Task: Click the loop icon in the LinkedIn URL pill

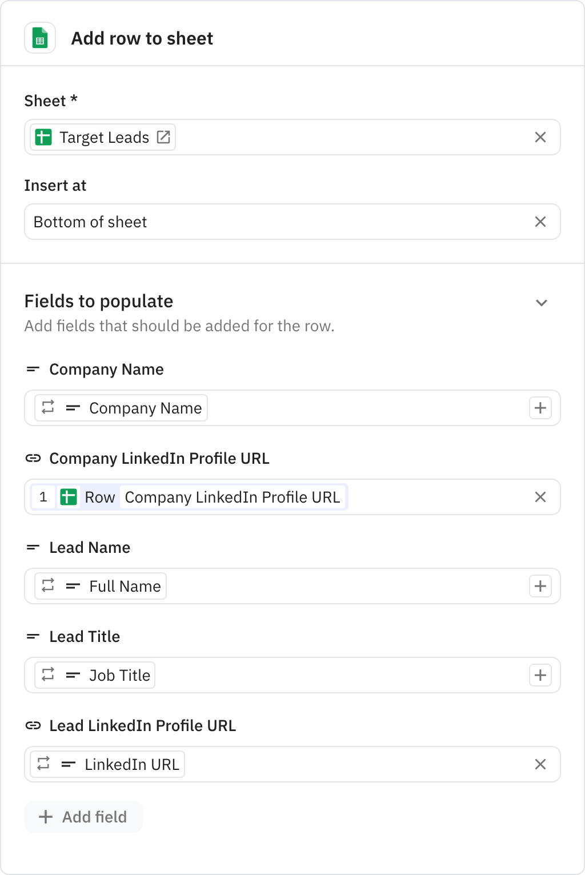Action: coord(43,764)
